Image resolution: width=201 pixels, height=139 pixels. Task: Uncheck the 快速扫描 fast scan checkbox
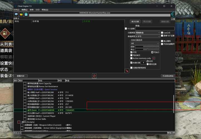[131, 63]
